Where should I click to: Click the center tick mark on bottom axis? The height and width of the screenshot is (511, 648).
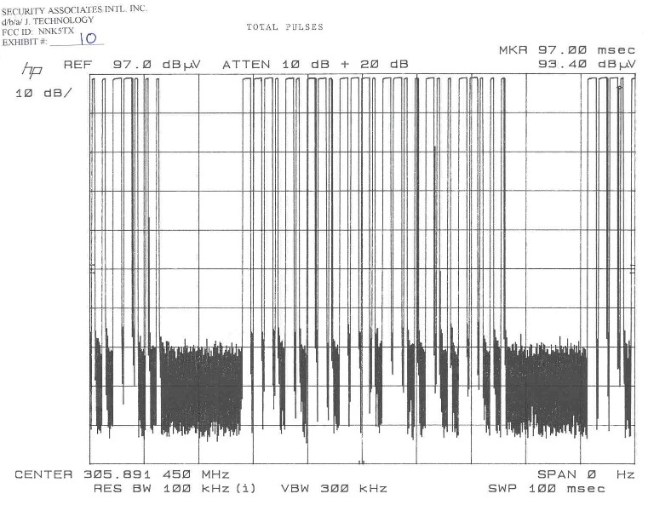click(x=362, y=462)
